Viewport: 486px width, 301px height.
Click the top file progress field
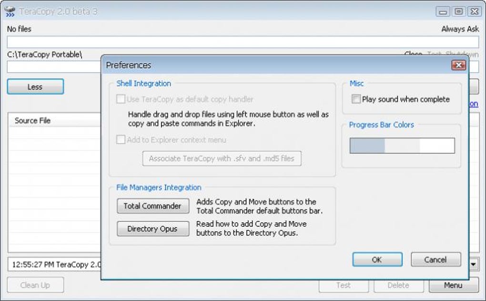pos(243,42)
